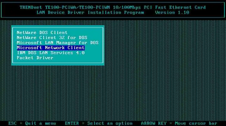Screen dimensions: 226x126
Task: Click the 'ENTER = Select an option' hint
Action: [x=99, y=123]
